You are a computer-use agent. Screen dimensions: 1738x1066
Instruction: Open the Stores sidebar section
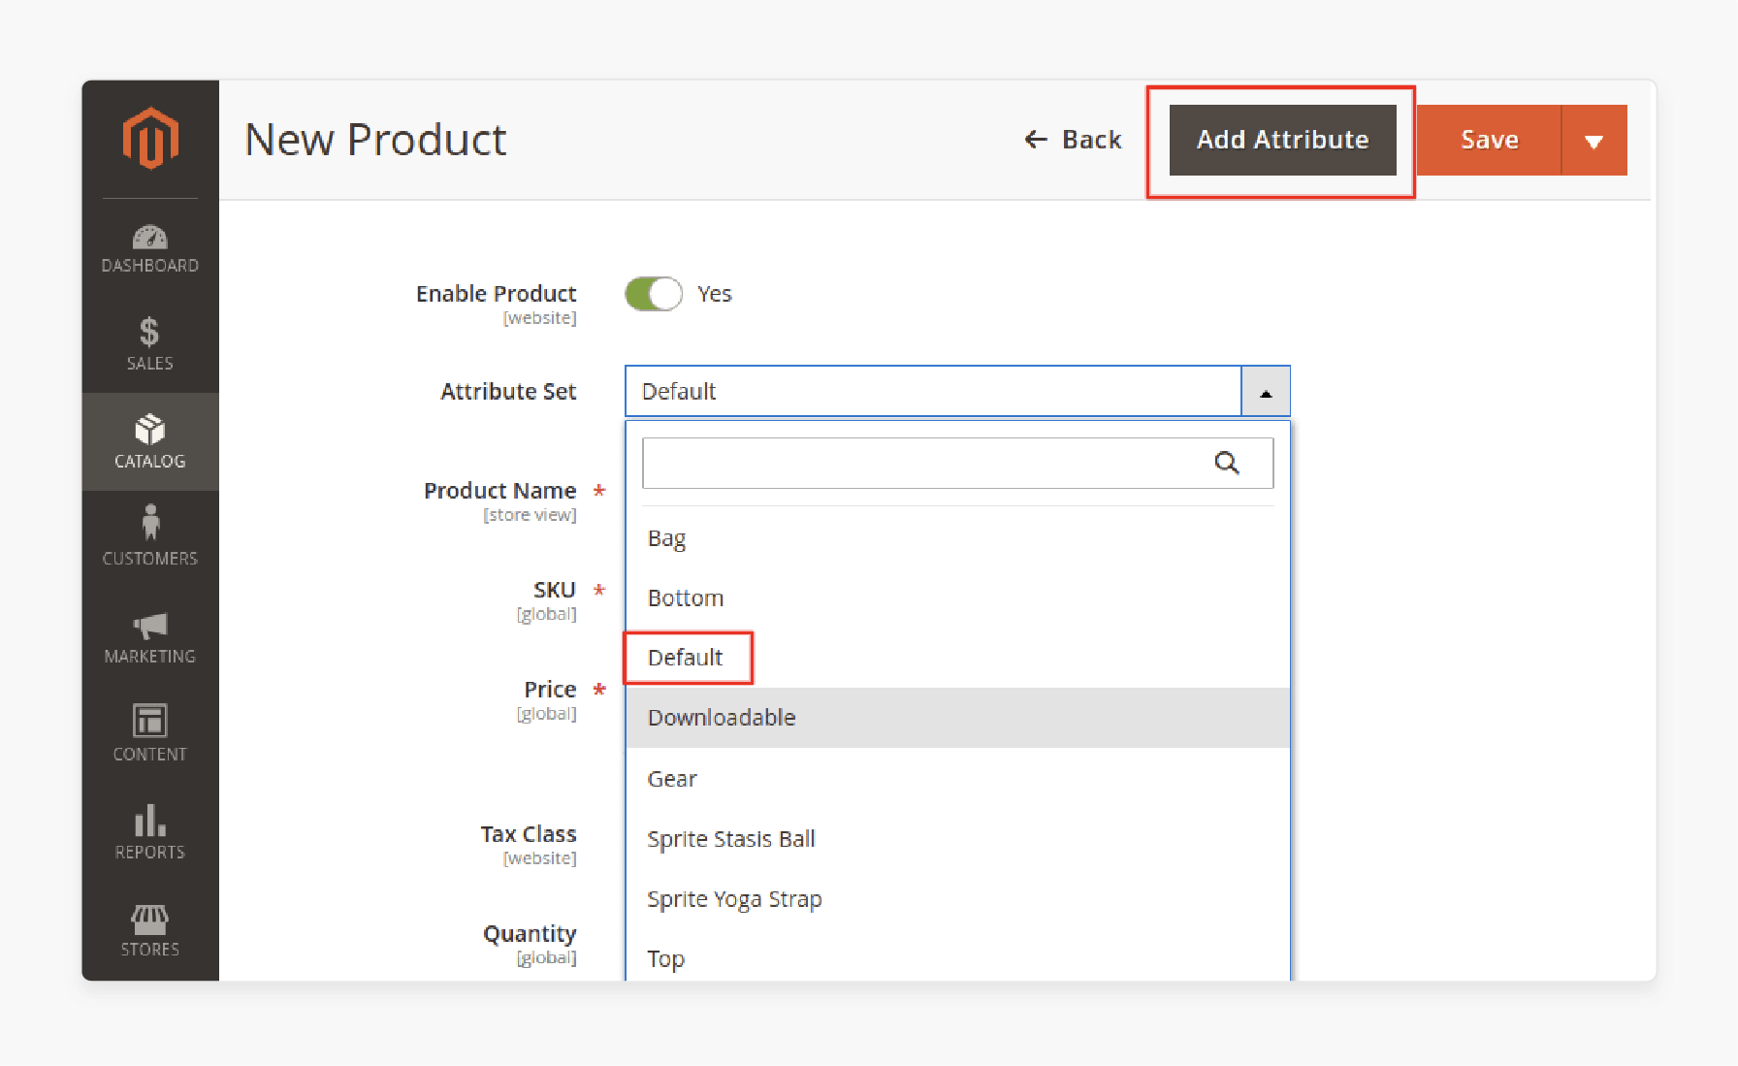pyautogui.click(x=150, y=929)
